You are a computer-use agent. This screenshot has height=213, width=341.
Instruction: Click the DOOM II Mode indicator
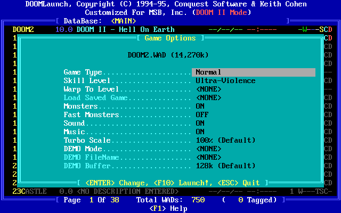pyautogui.click(x=222, y=12)
